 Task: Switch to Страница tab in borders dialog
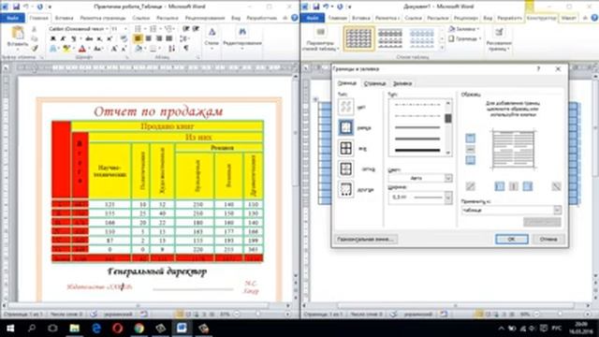pos(374,83)
